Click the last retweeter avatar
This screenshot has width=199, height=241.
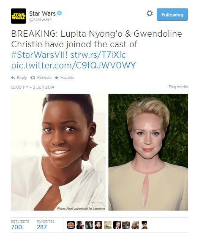144,225
